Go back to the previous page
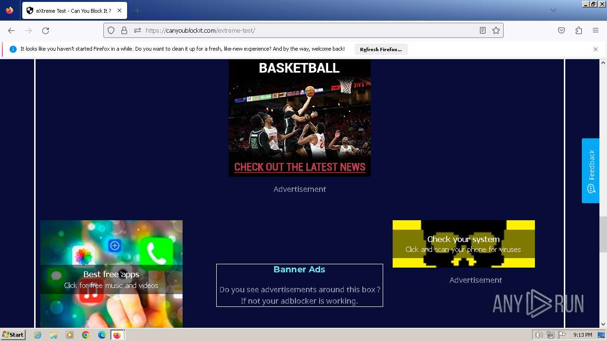This screenshot has height=341, width=607. click(x=11, y=30)
